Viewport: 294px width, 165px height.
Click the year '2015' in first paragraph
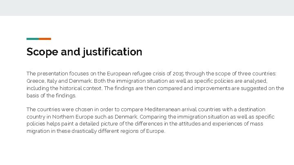pos(178,74)
